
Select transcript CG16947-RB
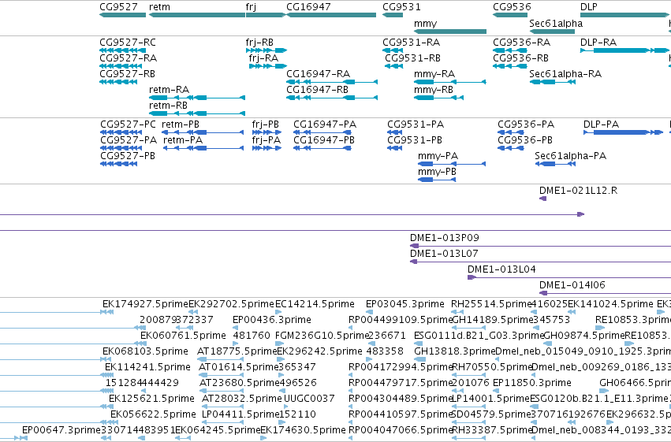click(x=332, y=98)
